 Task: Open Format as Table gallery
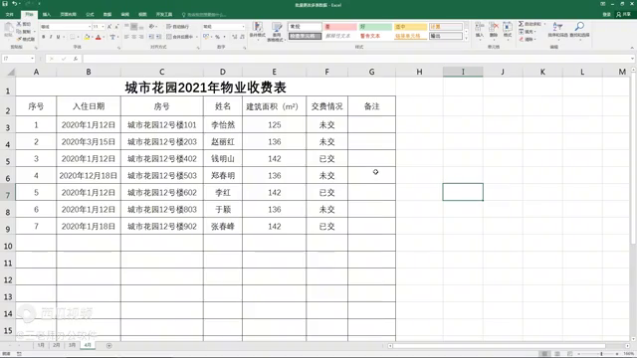[x=277, y=31]
